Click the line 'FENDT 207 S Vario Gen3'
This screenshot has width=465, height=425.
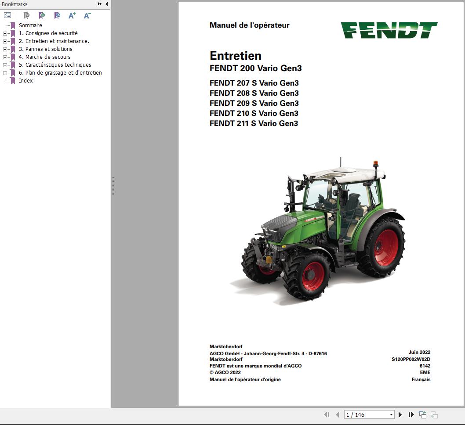254,83
